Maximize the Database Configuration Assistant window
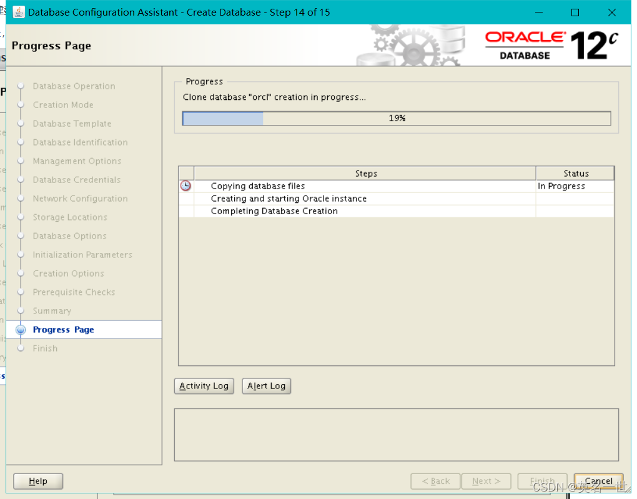Viewport: 637px width, 499px height. pos(575,12)
